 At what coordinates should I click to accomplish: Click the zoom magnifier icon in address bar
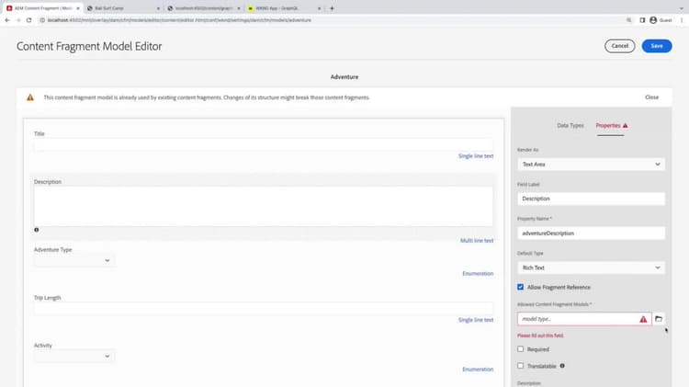tap(628, 20)
